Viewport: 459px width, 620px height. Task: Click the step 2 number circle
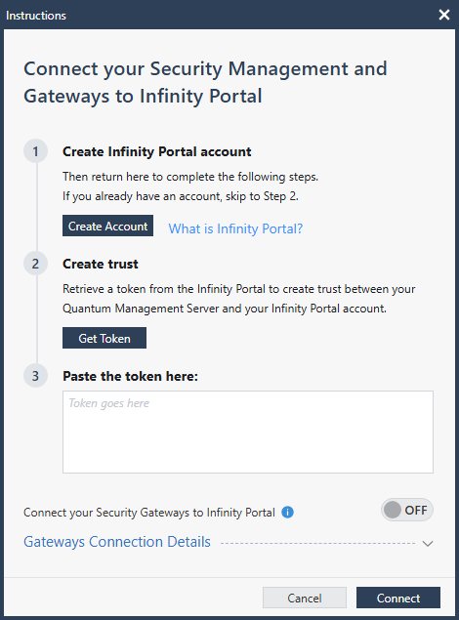coord(35,264)
